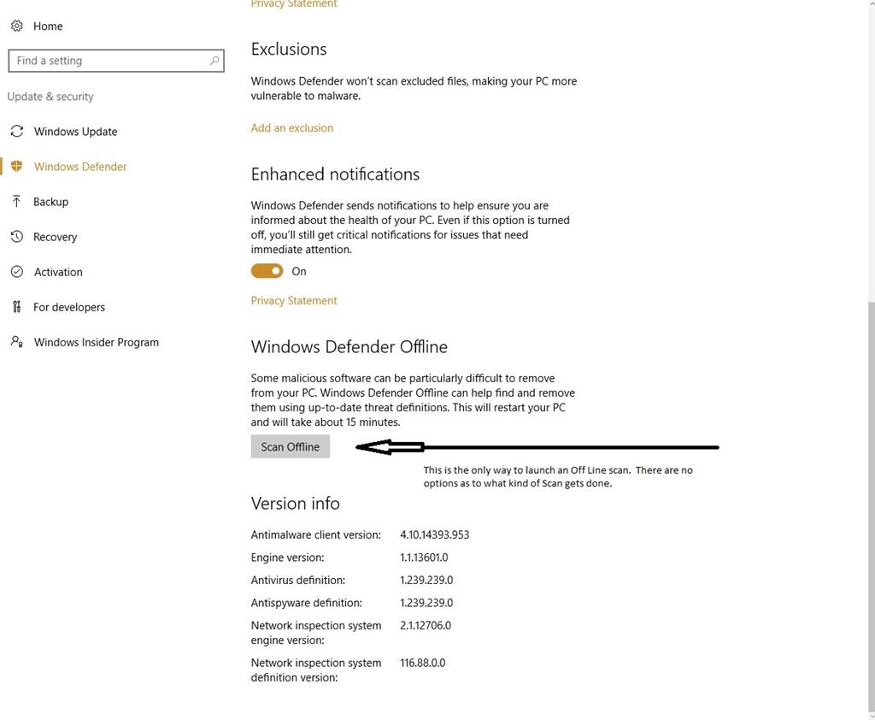Click the Windows Defender Offline heading
875x720 pixels.
[349, 347]
